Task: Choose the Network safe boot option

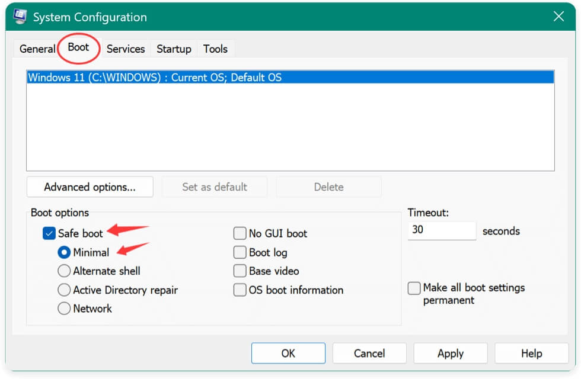Action: [x=64, y=309]
